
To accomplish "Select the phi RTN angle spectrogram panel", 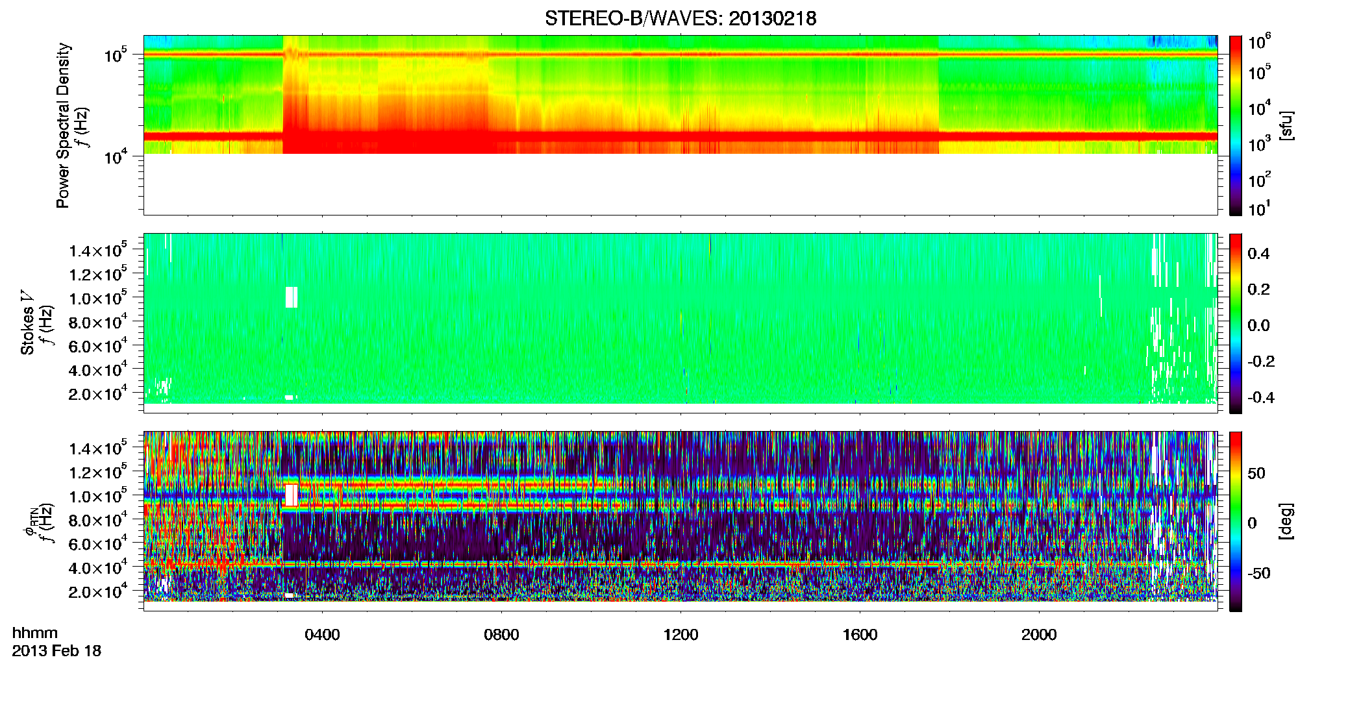I will (x=680, y=521).
